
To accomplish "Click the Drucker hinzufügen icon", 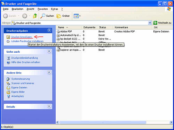I will click(x=8, y=37).
